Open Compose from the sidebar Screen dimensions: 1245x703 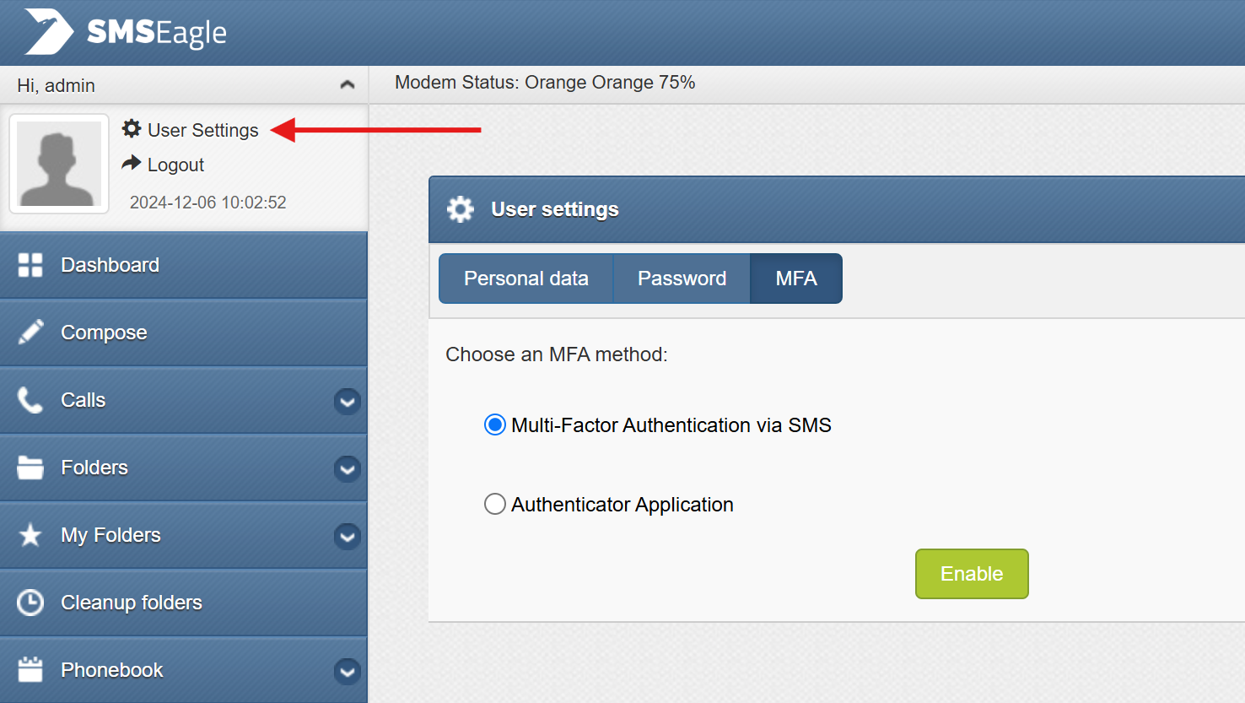point(184,333)
